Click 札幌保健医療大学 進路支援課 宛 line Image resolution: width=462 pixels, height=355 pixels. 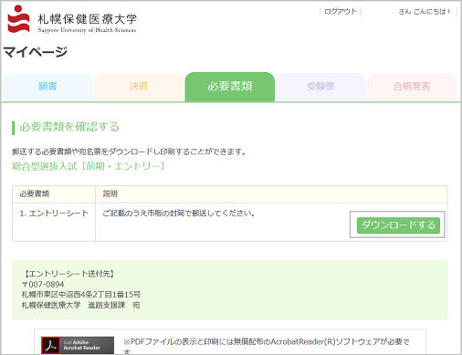(x=80, y=305)
